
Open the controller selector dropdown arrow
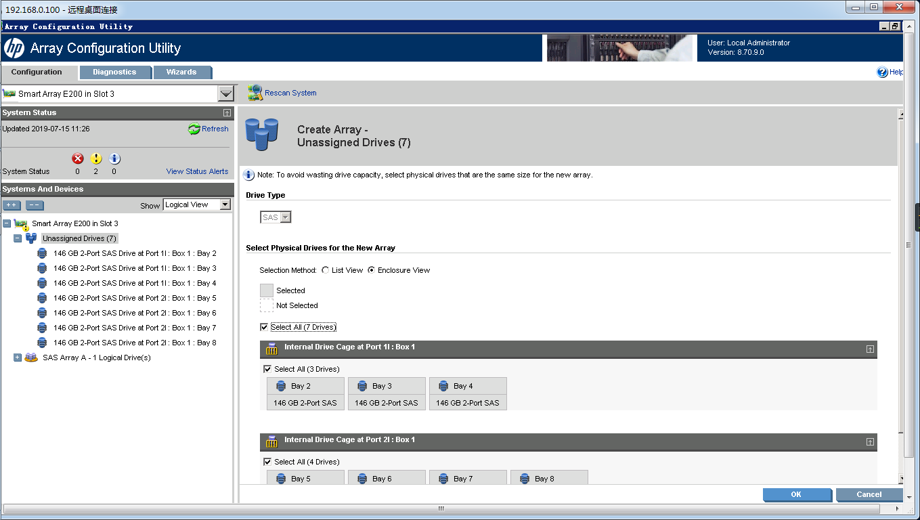[226, 94]
